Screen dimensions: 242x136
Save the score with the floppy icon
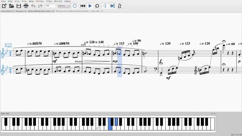[x=19, y=6]
